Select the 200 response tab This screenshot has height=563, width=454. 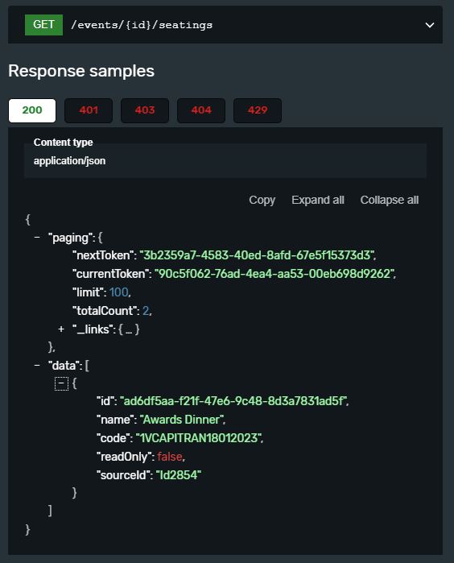pos(32,110)
